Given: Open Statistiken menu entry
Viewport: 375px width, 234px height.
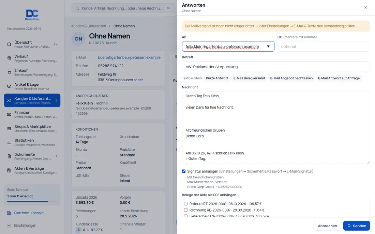Looking at the screenshot, I should (x=32, y=143).
